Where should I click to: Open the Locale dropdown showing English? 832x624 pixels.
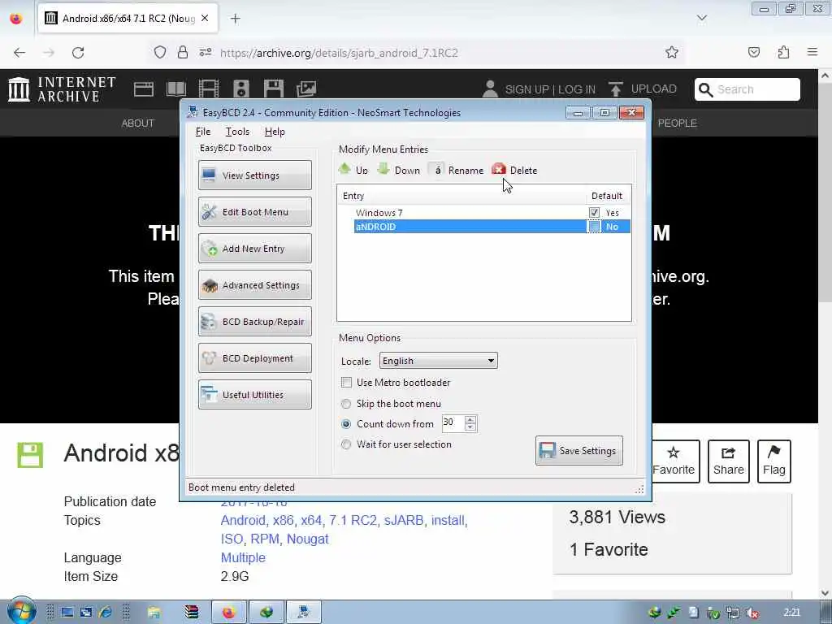(x=438, y=361)
